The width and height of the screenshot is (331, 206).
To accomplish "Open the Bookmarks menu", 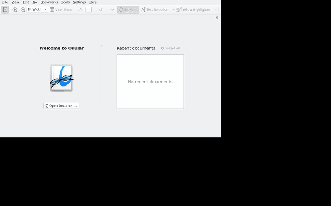I will coord(49,2).
